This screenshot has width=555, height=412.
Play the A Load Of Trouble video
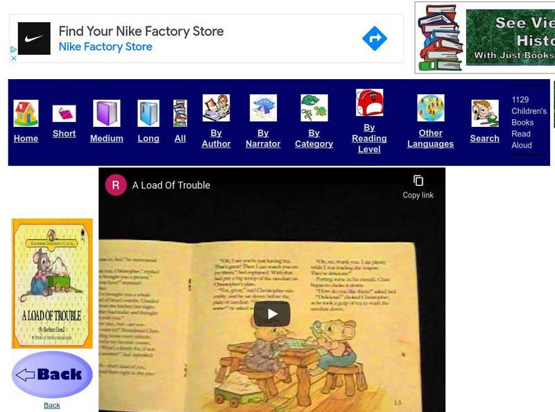(272, 314)
